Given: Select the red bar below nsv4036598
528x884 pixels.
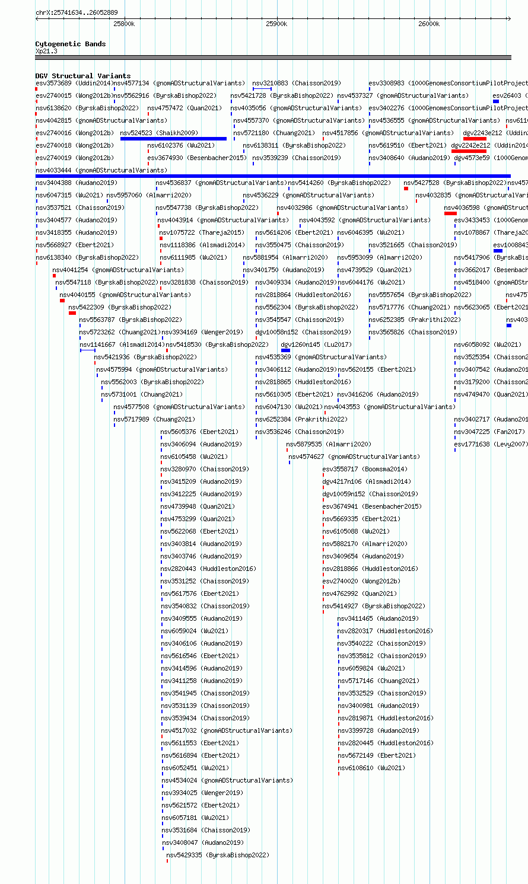Looking at the screenshot, I should click(450, 213).
